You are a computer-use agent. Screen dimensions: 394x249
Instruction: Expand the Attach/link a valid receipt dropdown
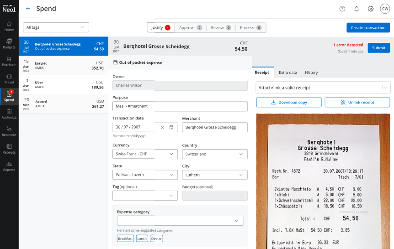coord(323,88)
